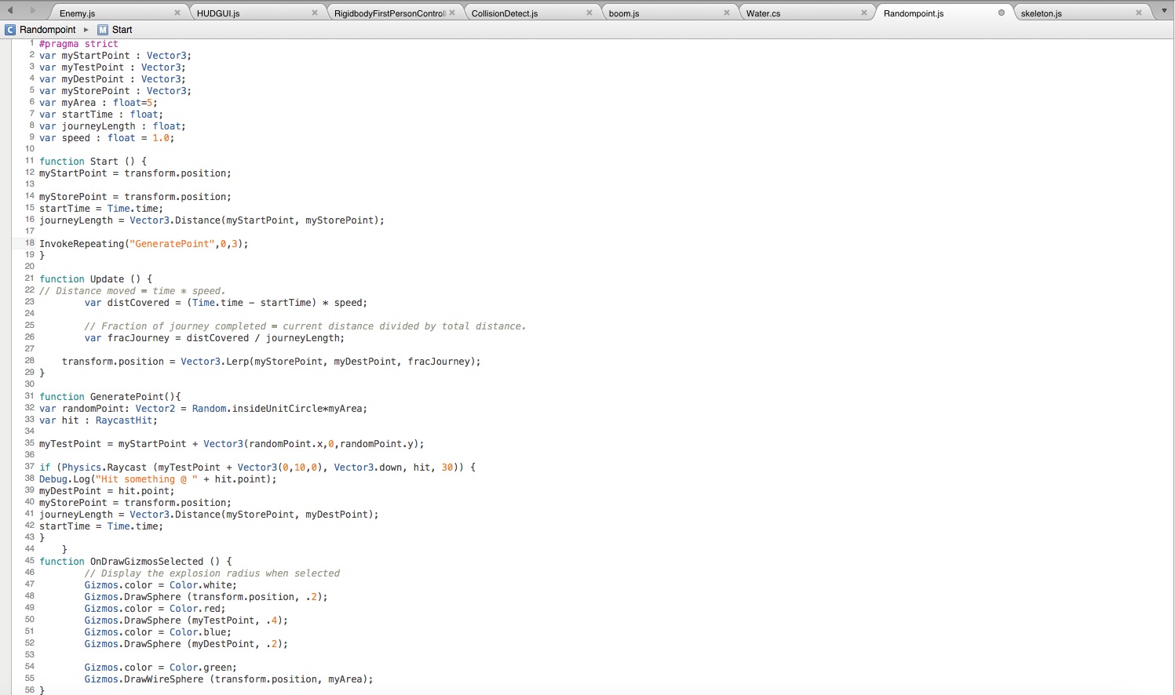
Task: Open the Start method breadcrumb dropdown
Action: pos(122,30)
